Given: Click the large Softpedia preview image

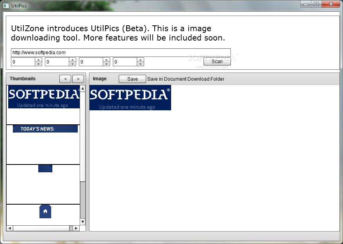Looking at the screenshot, I should 130,98.
